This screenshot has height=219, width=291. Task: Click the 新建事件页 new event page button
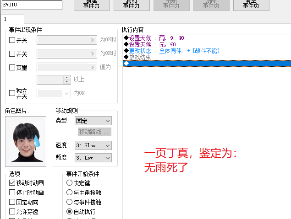[x=92, y=5]
